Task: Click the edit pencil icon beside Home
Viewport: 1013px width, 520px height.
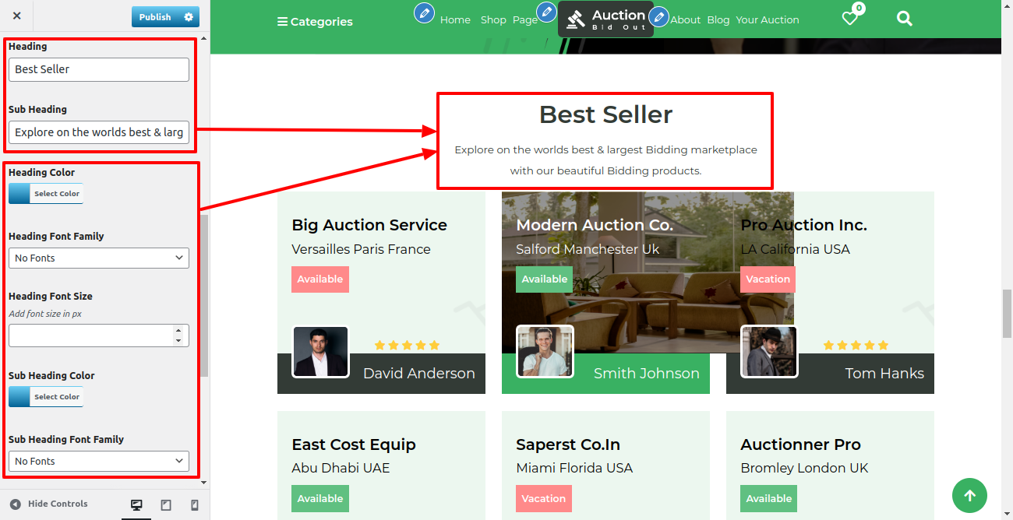Action: [x=424, y=12]
